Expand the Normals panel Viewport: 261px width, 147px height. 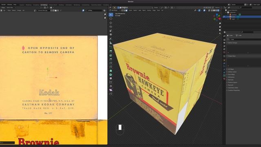click(x=230, y=80)
